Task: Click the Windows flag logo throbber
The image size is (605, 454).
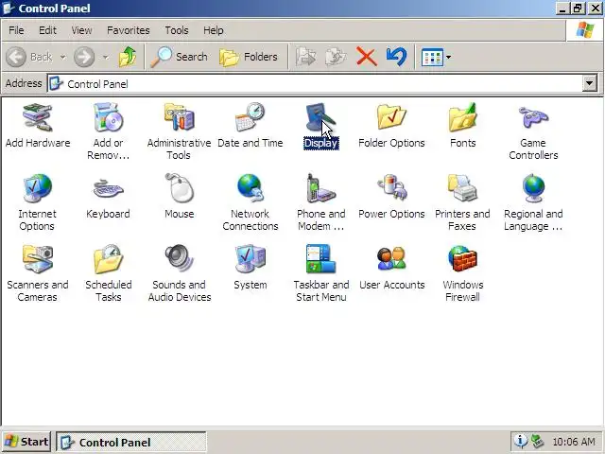Action: (x=584, y=29)
